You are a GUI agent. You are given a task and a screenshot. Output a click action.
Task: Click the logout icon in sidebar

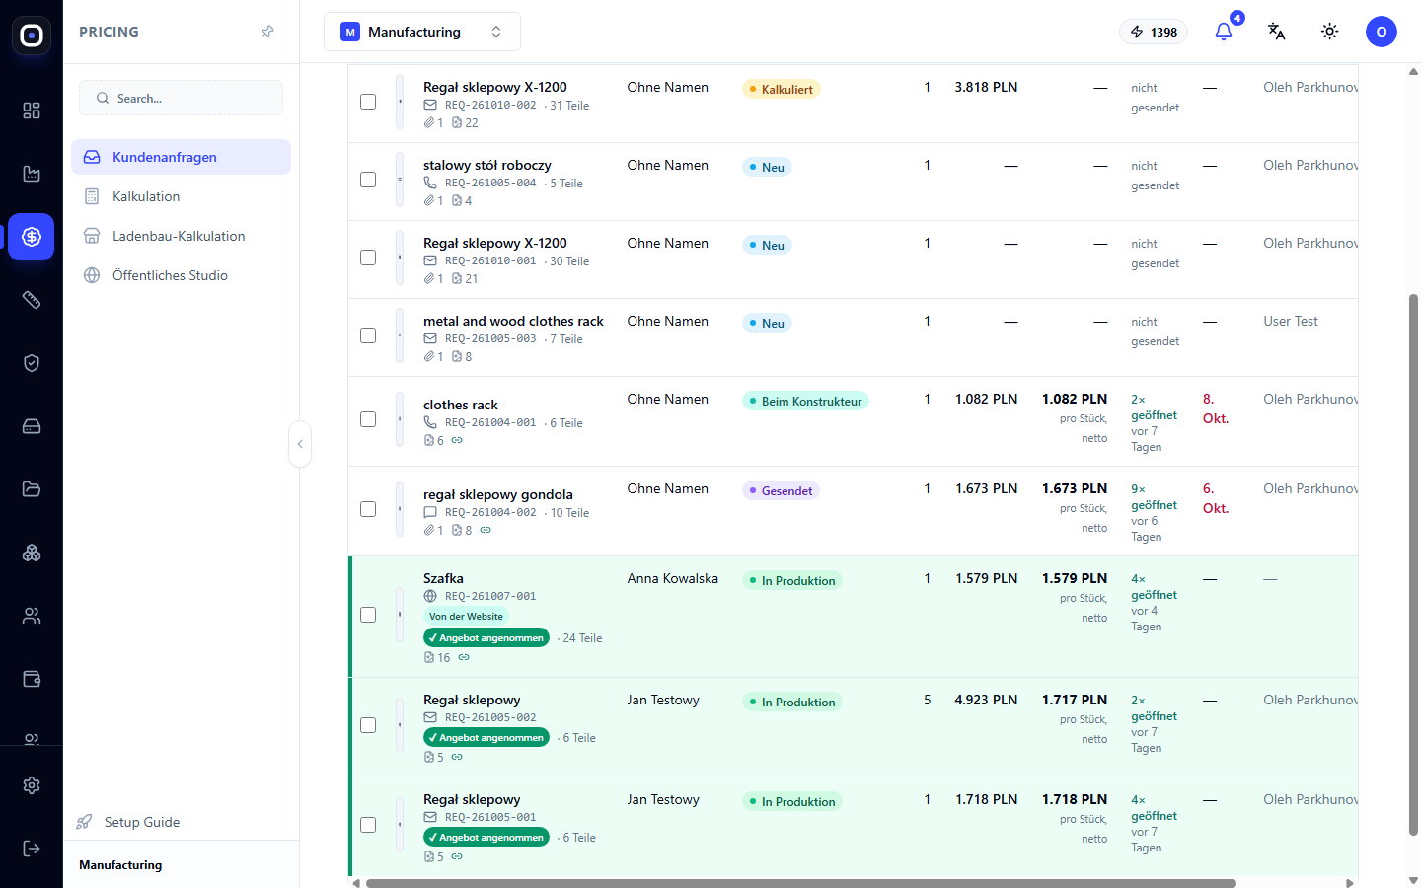[x=32, y=849]
